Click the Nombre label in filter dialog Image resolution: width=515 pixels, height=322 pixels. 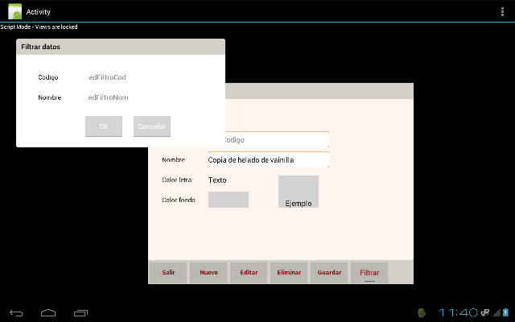[50, 97]
